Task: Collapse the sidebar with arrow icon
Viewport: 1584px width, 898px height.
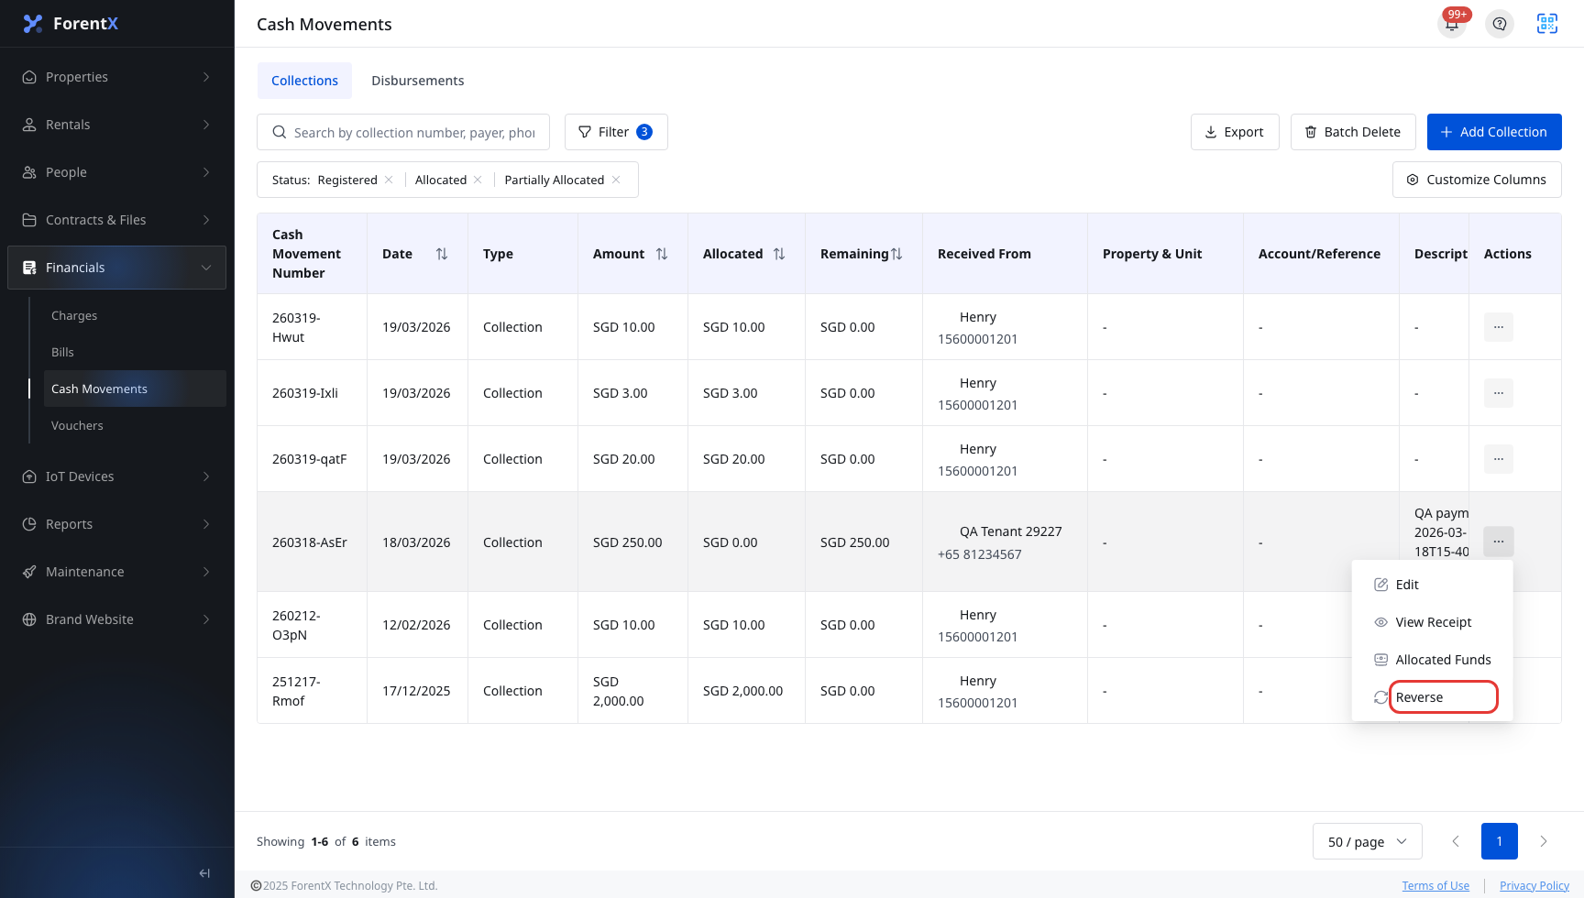Action: coord(204,873)
